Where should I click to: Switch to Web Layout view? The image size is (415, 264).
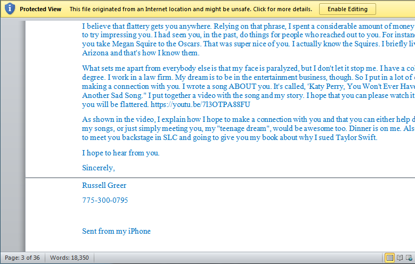click(x=409, y=258)
